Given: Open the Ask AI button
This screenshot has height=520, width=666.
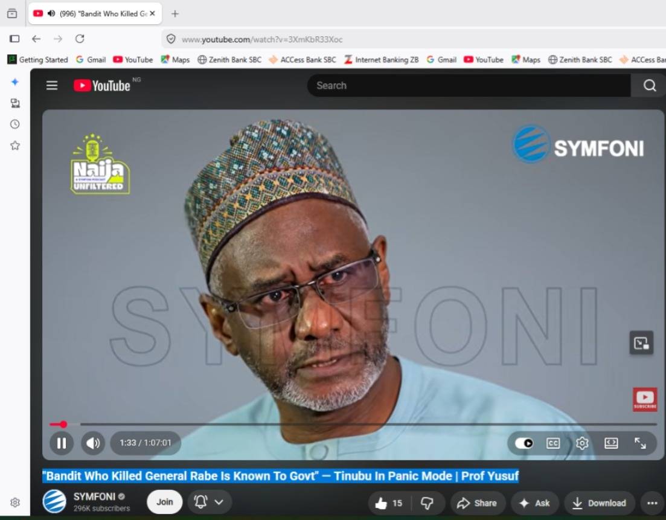Looking at the screenshot, I should pos(534,503).
